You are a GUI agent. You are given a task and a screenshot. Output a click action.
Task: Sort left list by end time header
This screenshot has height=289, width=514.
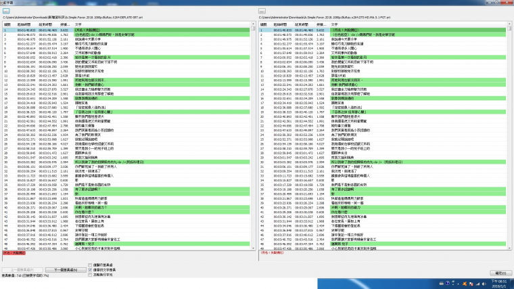coord(49,24)
